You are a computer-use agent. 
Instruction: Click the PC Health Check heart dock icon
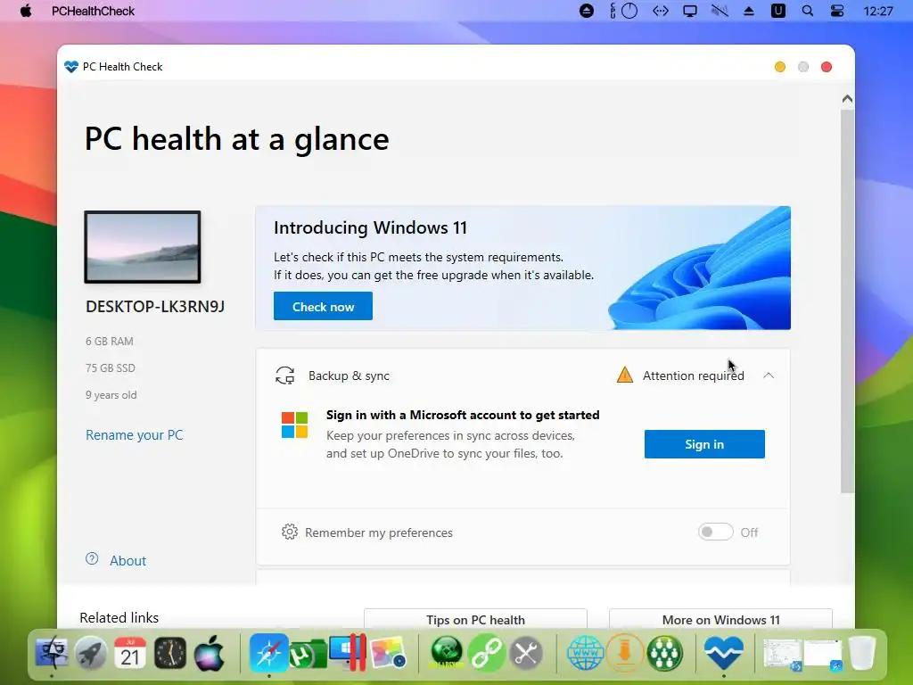click(x=724, y=652)
